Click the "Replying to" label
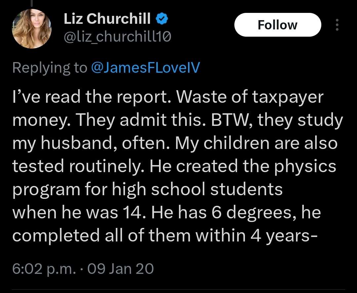 [50, 68]
